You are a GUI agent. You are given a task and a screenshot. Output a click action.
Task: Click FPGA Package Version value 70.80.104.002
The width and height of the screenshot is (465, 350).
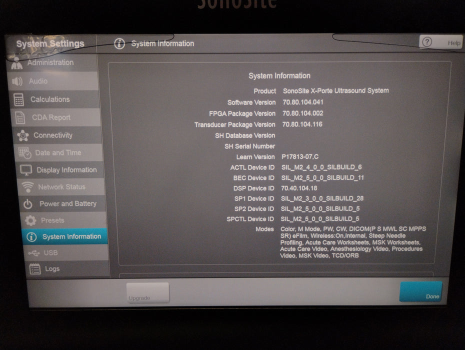[303, 113]
